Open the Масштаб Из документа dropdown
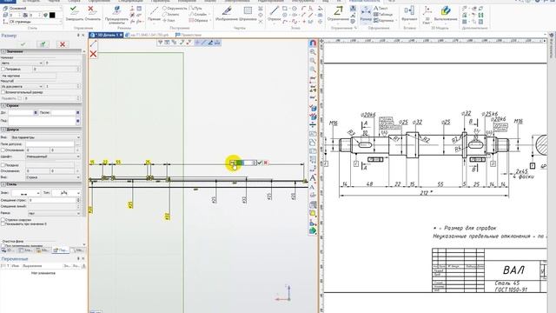Screen dimensions: 556x313 coord(22,86)
